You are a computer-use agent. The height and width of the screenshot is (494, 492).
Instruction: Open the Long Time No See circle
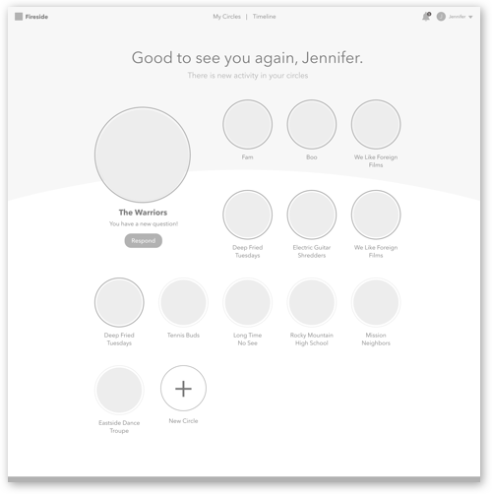click(x=248, y=302)
